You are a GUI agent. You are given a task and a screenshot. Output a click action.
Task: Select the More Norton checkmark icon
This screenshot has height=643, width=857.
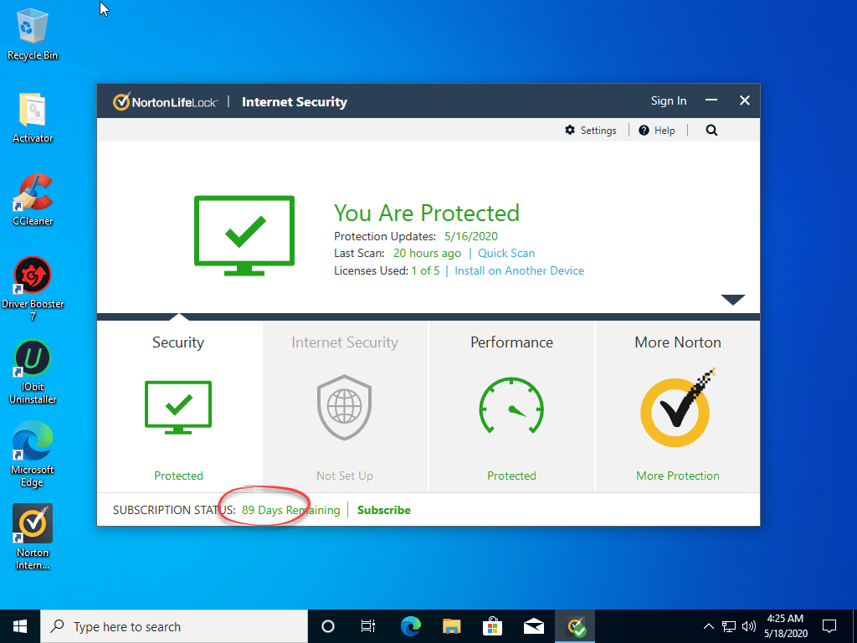tap(678, 408)
